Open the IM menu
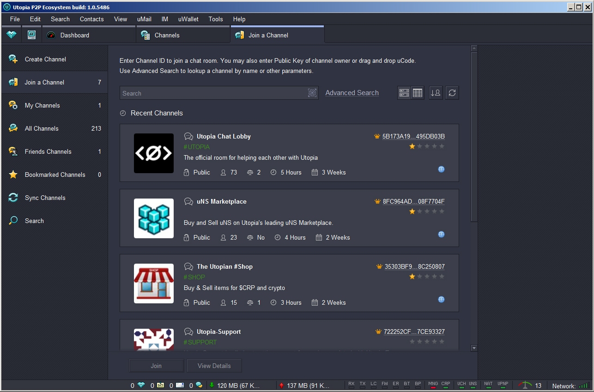The width and height of the screenshot is (594, 392). (x=165, y=19)
